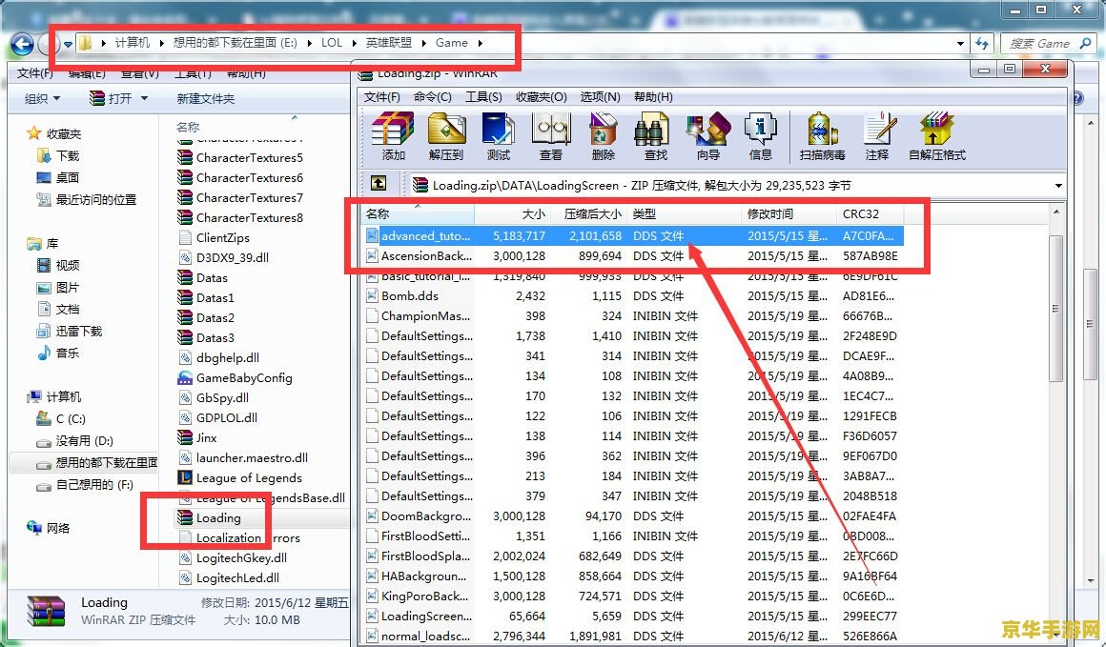This screenshot has height=647, width=1106.
Task: Open WinRAR Help (帮助) menu
Action: point(652,96)
